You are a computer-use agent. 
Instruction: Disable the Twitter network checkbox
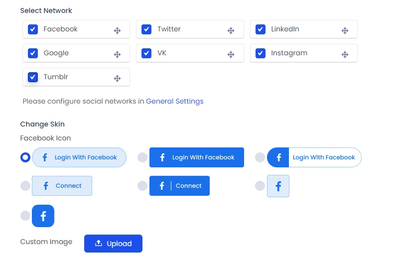tap(146, 29)
